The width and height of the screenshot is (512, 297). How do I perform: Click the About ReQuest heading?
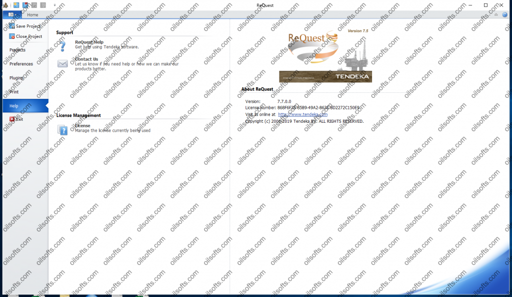pos(257,89)
